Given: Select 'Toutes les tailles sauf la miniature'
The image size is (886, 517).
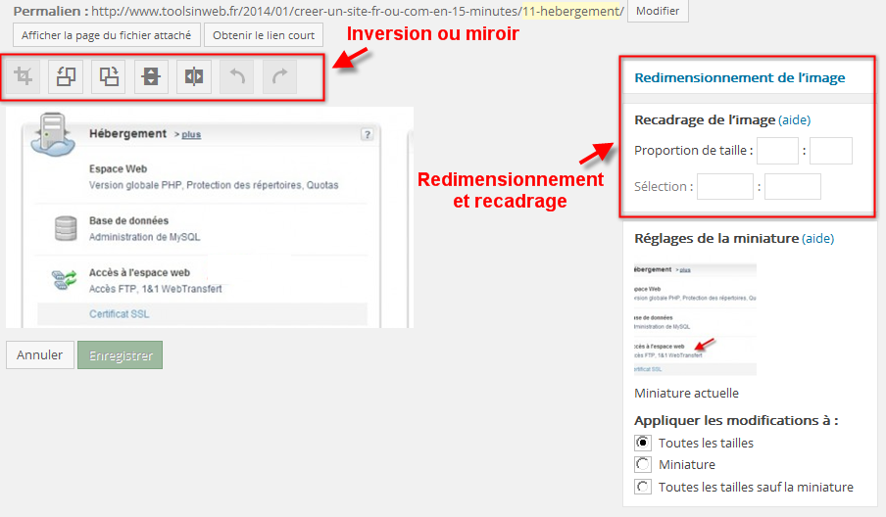Looking at the screenshot, I should click(x=643, y=487).
